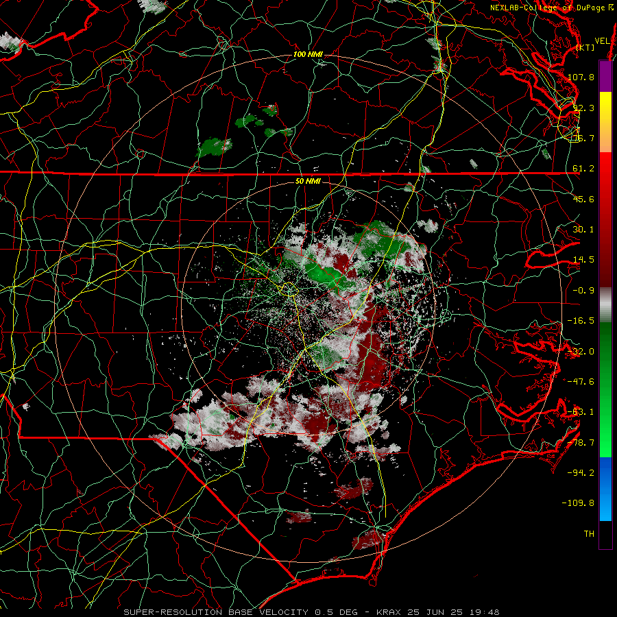
Task: Click the -94.2 legend value
Action: [581, 473]
